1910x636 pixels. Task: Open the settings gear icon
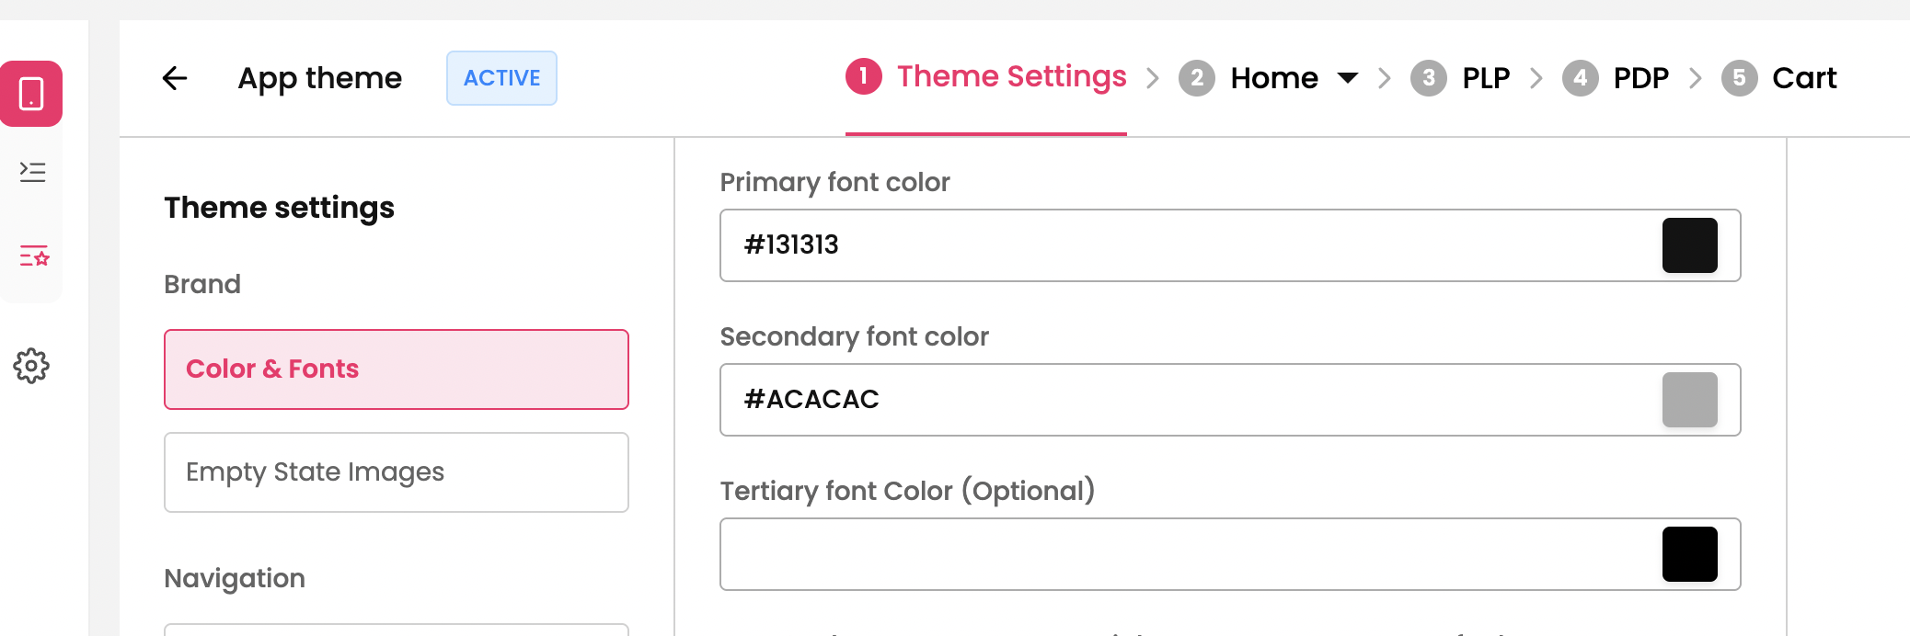coord(31,366)
